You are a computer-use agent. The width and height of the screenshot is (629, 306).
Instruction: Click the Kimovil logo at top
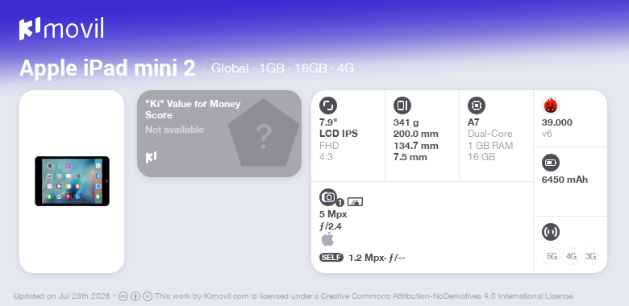[x=61, y=28]
